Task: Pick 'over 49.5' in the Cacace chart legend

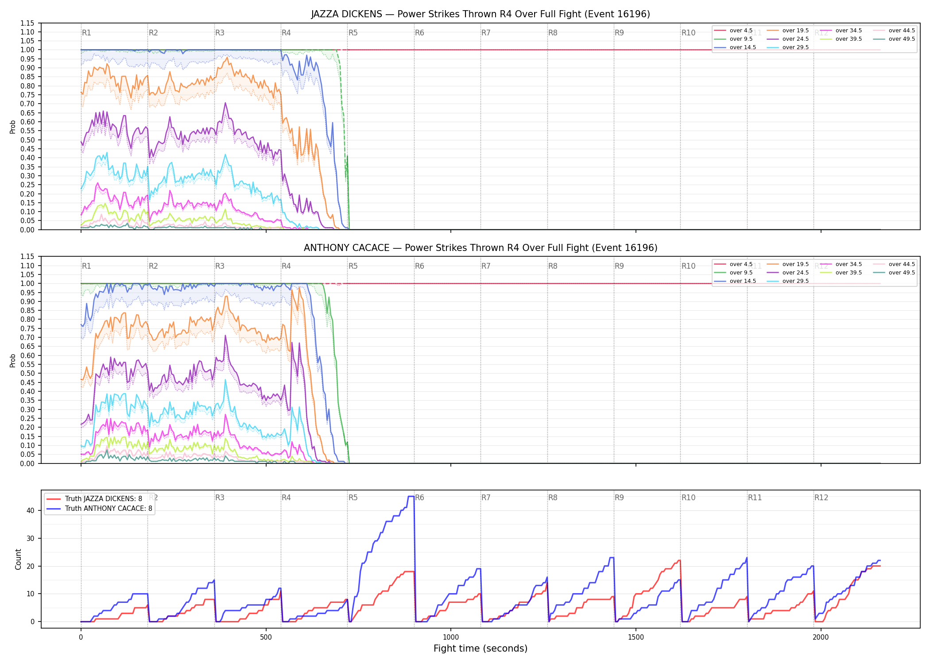Action: pos(894,273)
